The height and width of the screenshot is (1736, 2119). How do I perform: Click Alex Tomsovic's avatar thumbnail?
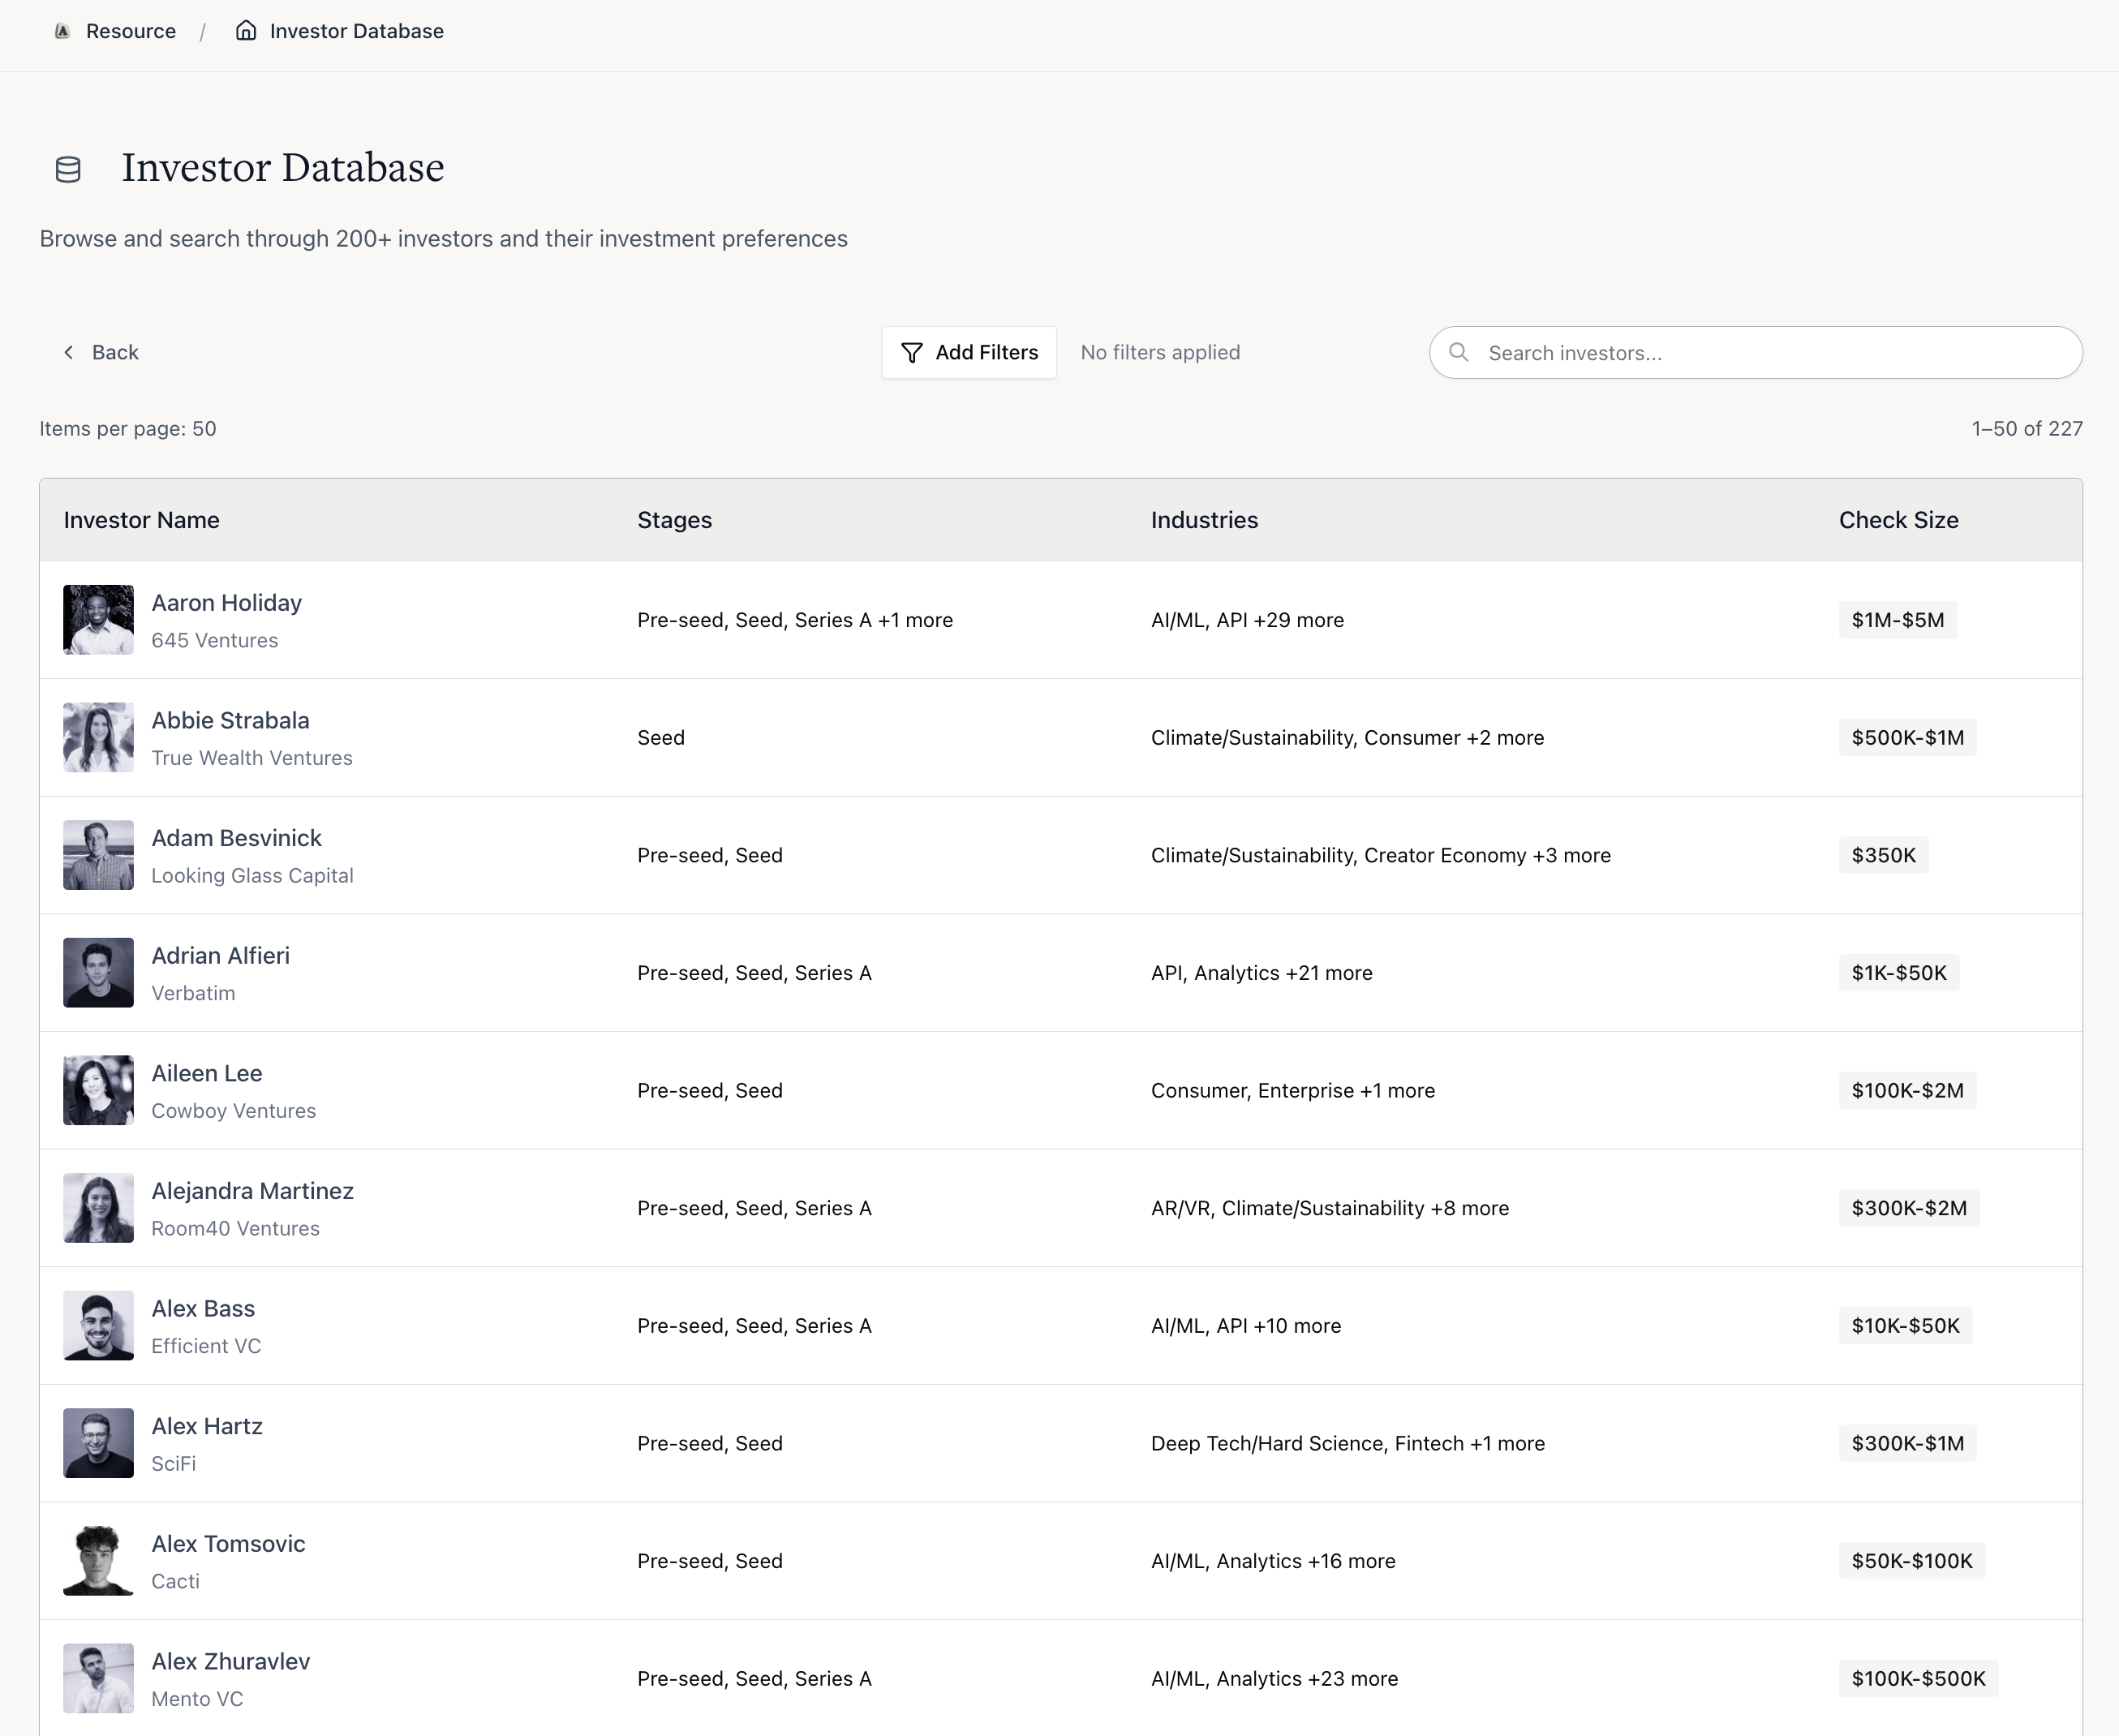click(97, 1560)
